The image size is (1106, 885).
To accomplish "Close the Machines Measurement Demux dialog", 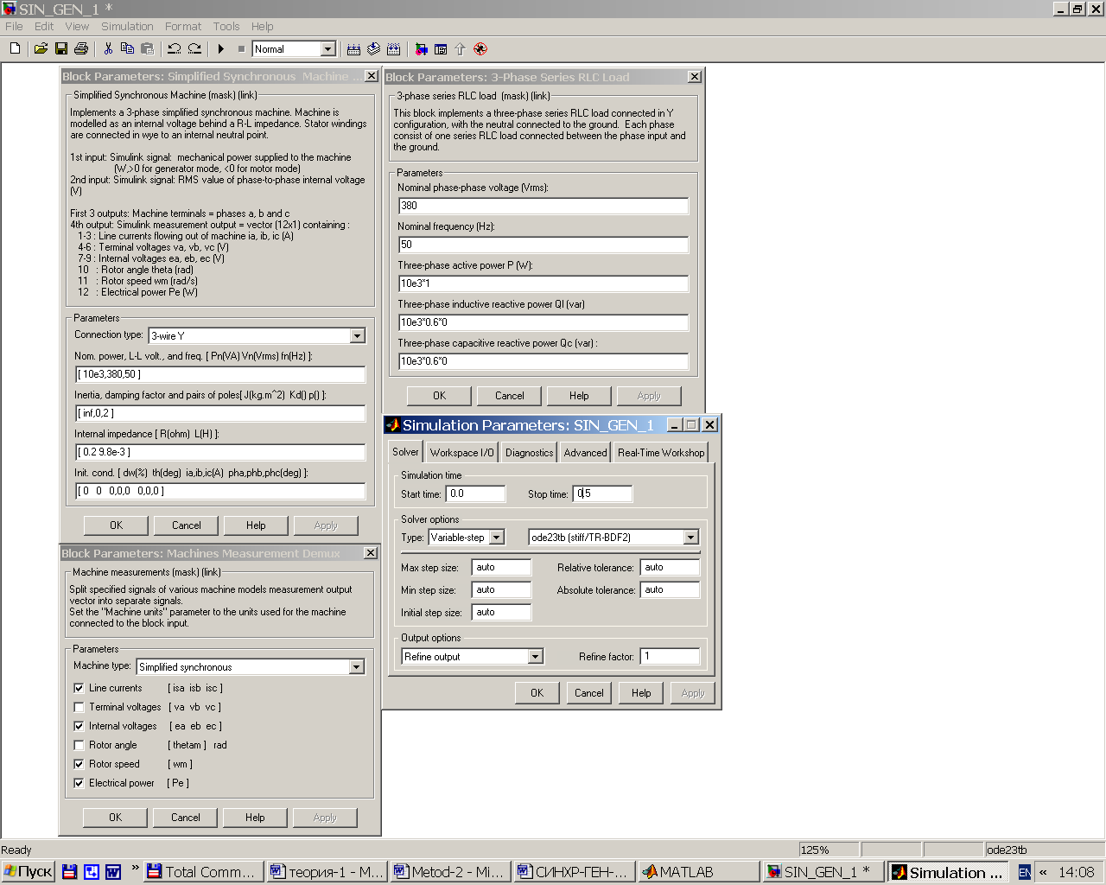I will pos(371,553).
